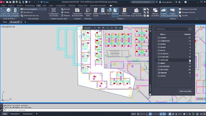Open the Blocs palette
The width and height of the screenshot is (206, 116).
tap(109, 11)
